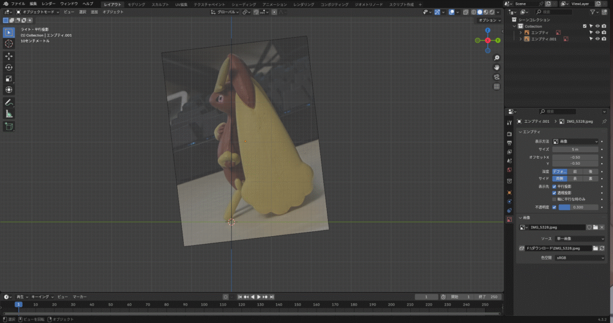Image resolution: width=613 pixels, height=323 pixels.
Task: Select wireframe viewport shading mode
Action: (x=474, y=12)
